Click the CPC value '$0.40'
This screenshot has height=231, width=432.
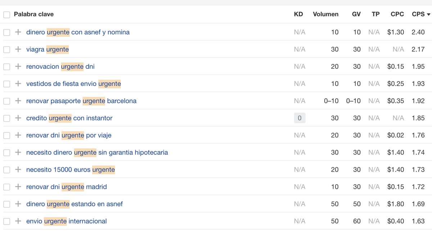(x=396, y=221)
